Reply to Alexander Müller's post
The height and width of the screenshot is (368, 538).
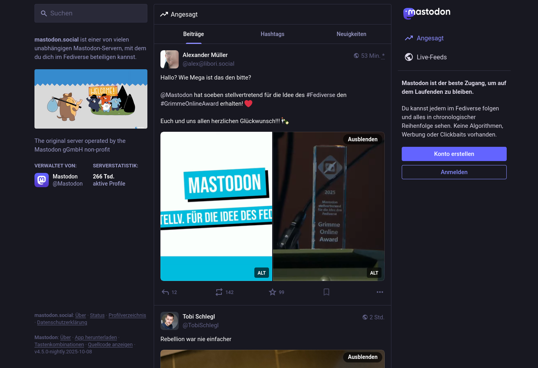[165, 292]
